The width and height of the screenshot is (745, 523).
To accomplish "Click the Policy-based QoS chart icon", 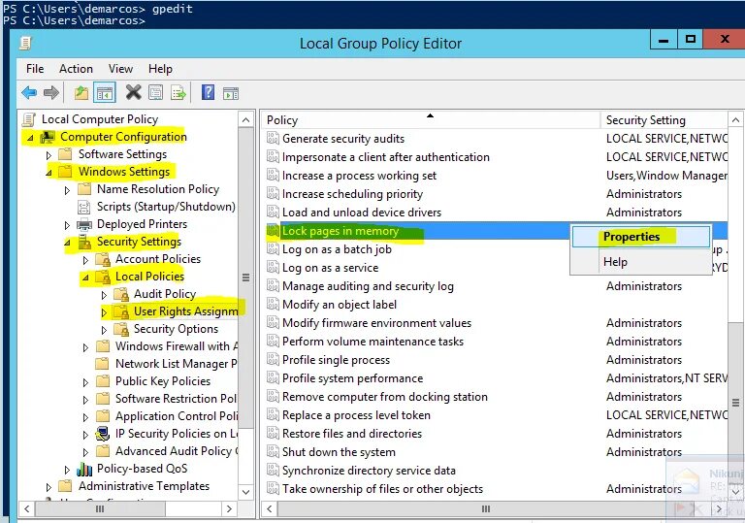I will (x=84, y=469).
